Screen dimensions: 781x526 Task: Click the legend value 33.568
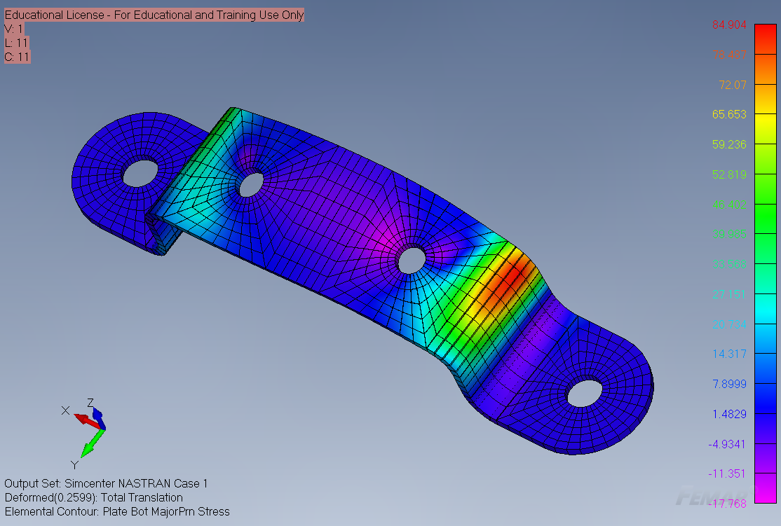[729, 264]
